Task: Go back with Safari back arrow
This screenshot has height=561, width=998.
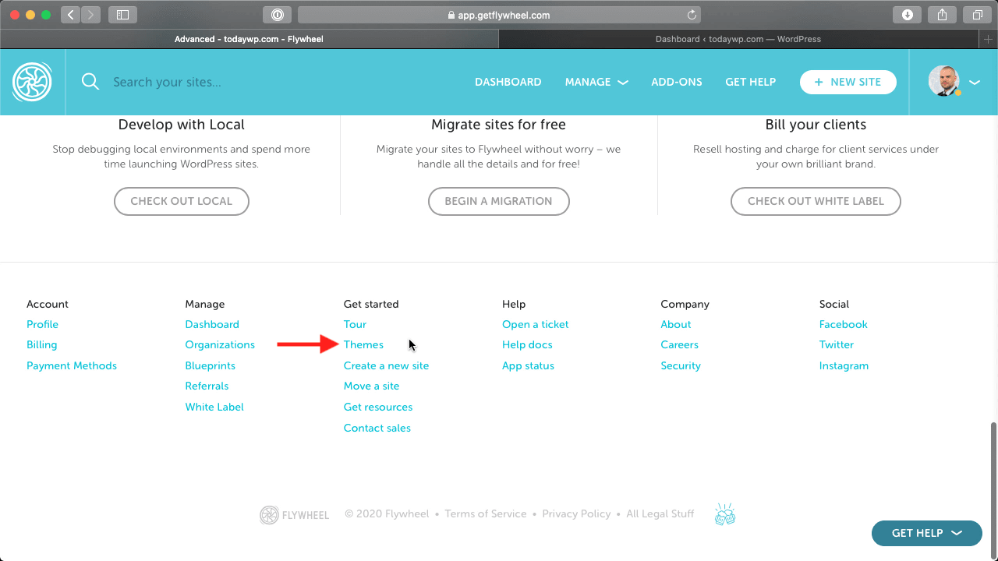Action: (x=70, y=14)
